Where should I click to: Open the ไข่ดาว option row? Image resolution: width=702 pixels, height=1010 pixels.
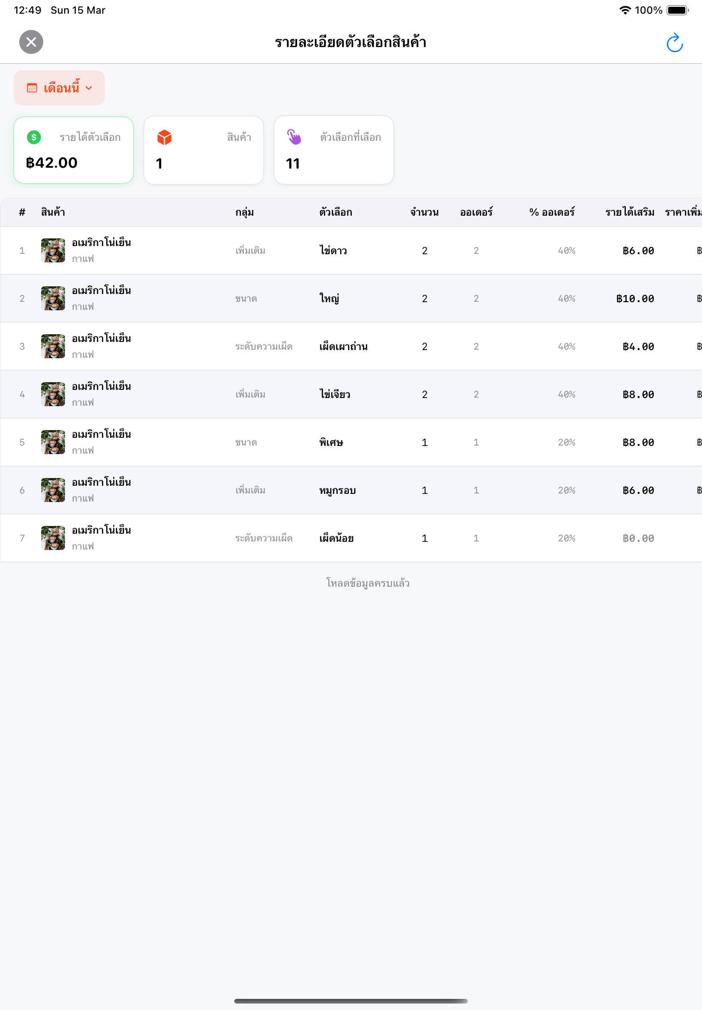[x=351, y=251]
